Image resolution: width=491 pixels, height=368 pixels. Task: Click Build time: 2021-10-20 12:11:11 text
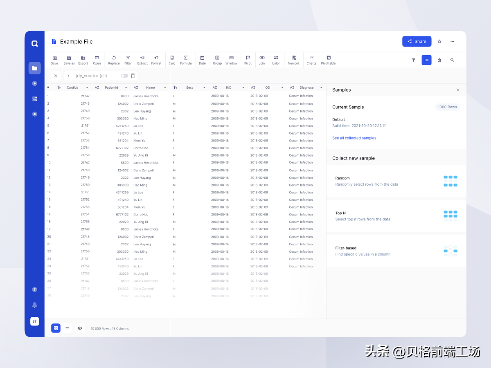(359, 126)
